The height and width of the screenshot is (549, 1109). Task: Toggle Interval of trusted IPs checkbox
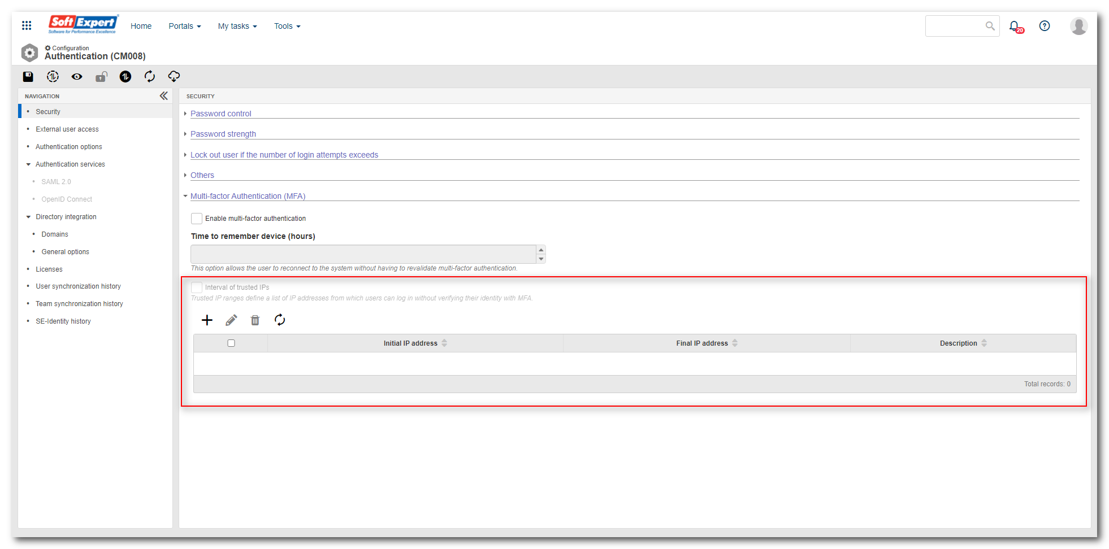(x=197, y=287)
